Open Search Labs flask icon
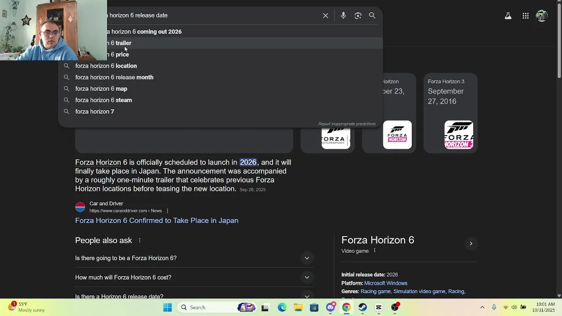The image size is (562, 316). 508,16
